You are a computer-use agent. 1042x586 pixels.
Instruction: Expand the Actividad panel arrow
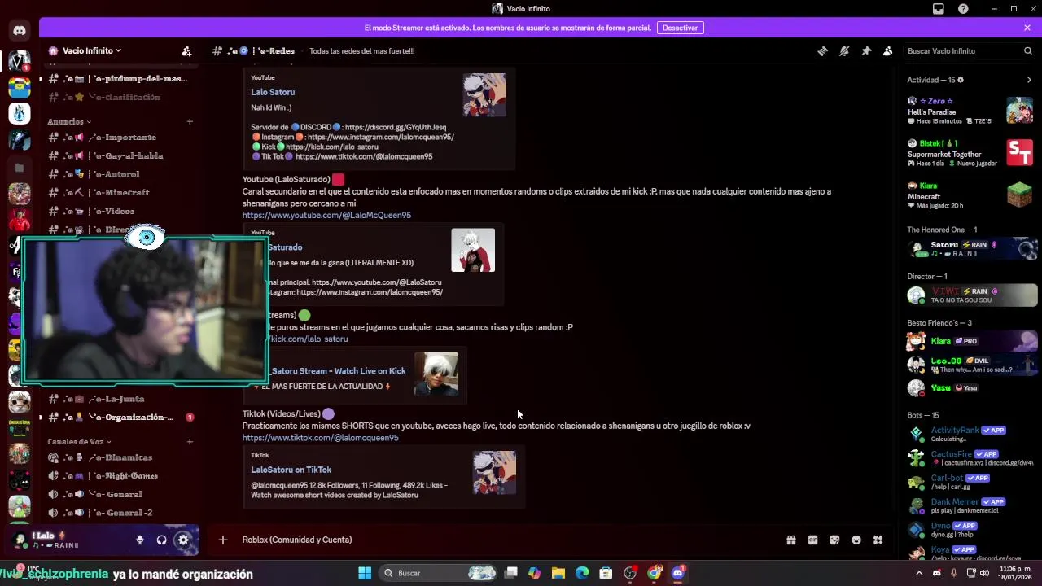tap(1029, 80)
